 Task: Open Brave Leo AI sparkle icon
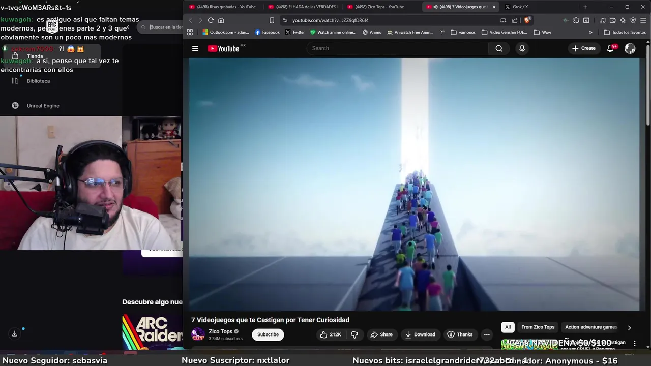coord(623,20)
